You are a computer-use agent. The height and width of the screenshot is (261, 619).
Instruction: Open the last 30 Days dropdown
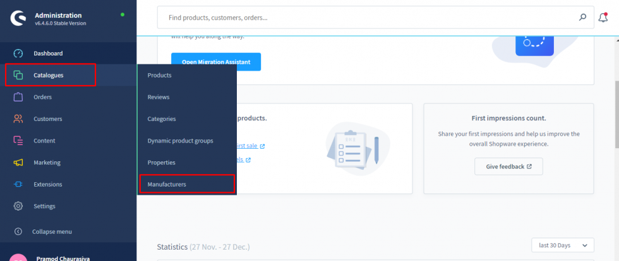(563, 245)
